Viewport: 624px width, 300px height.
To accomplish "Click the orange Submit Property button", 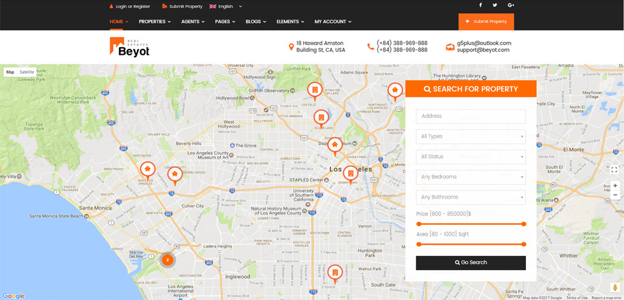I will (x=486, y=22).
